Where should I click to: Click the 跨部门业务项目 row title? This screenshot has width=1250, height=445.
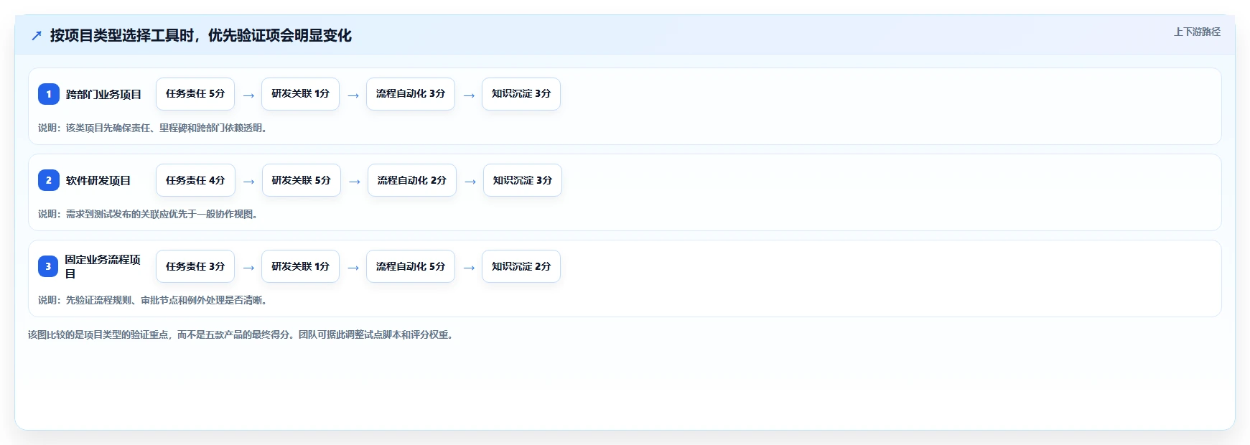click(x=103, y=94)
